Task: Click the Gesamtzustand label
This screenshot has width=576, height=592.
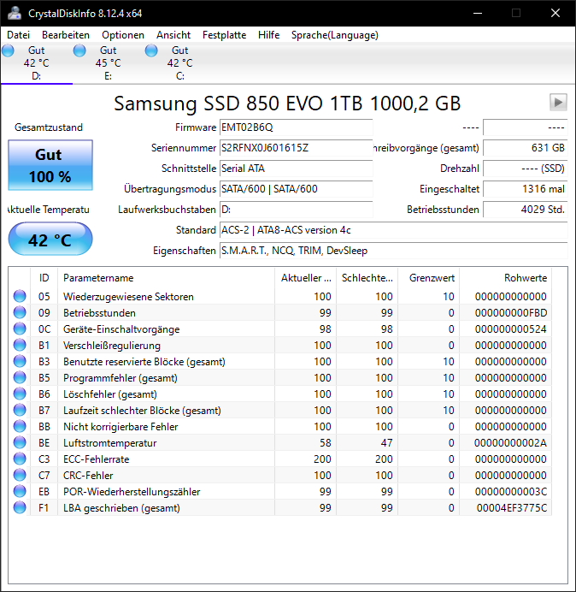Action: [x=49, y=127]
